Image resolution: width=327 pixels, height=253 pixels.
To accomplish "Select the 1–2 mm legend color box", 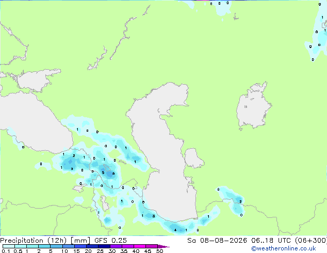I will point(32,246).
